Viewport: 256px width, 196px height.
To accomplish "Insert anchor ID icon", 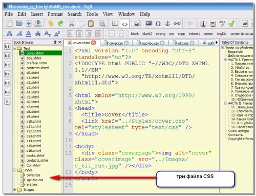I will pyautogui.click(x=167, y=24).
